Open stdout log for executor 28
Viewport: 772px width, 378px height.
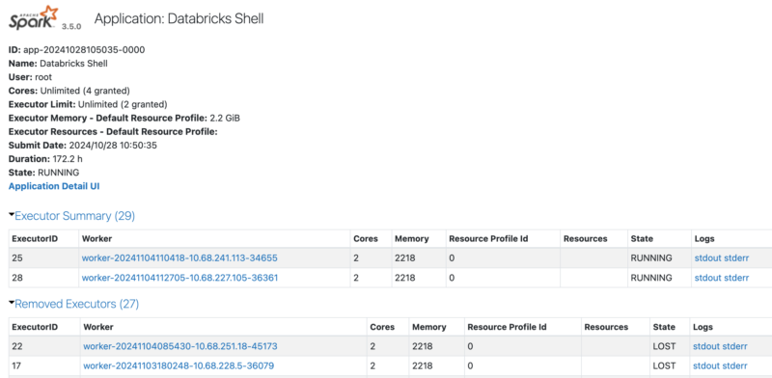point(707,278)
